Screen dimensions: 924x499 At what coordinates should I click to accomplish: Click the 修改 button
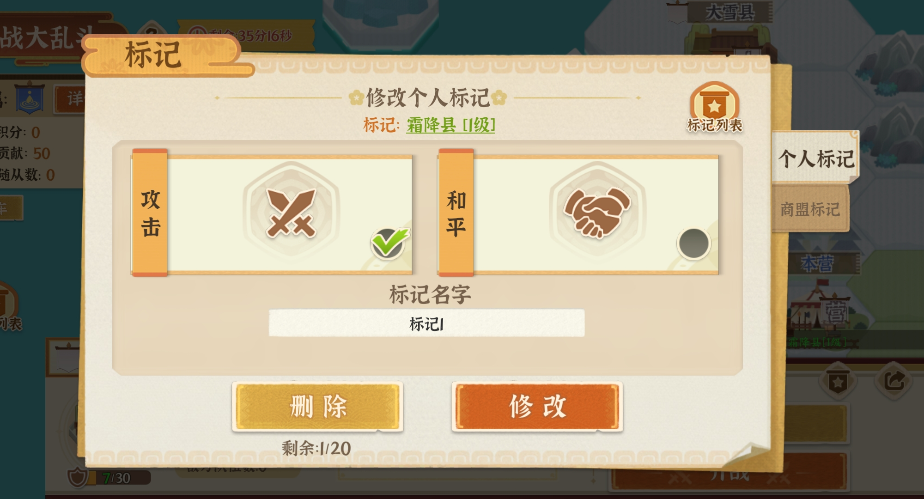click(537, 407)
